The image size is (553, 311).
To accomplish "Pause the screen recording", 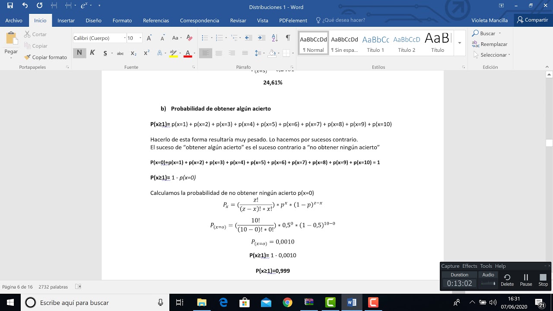I will [x=526, y=280].
